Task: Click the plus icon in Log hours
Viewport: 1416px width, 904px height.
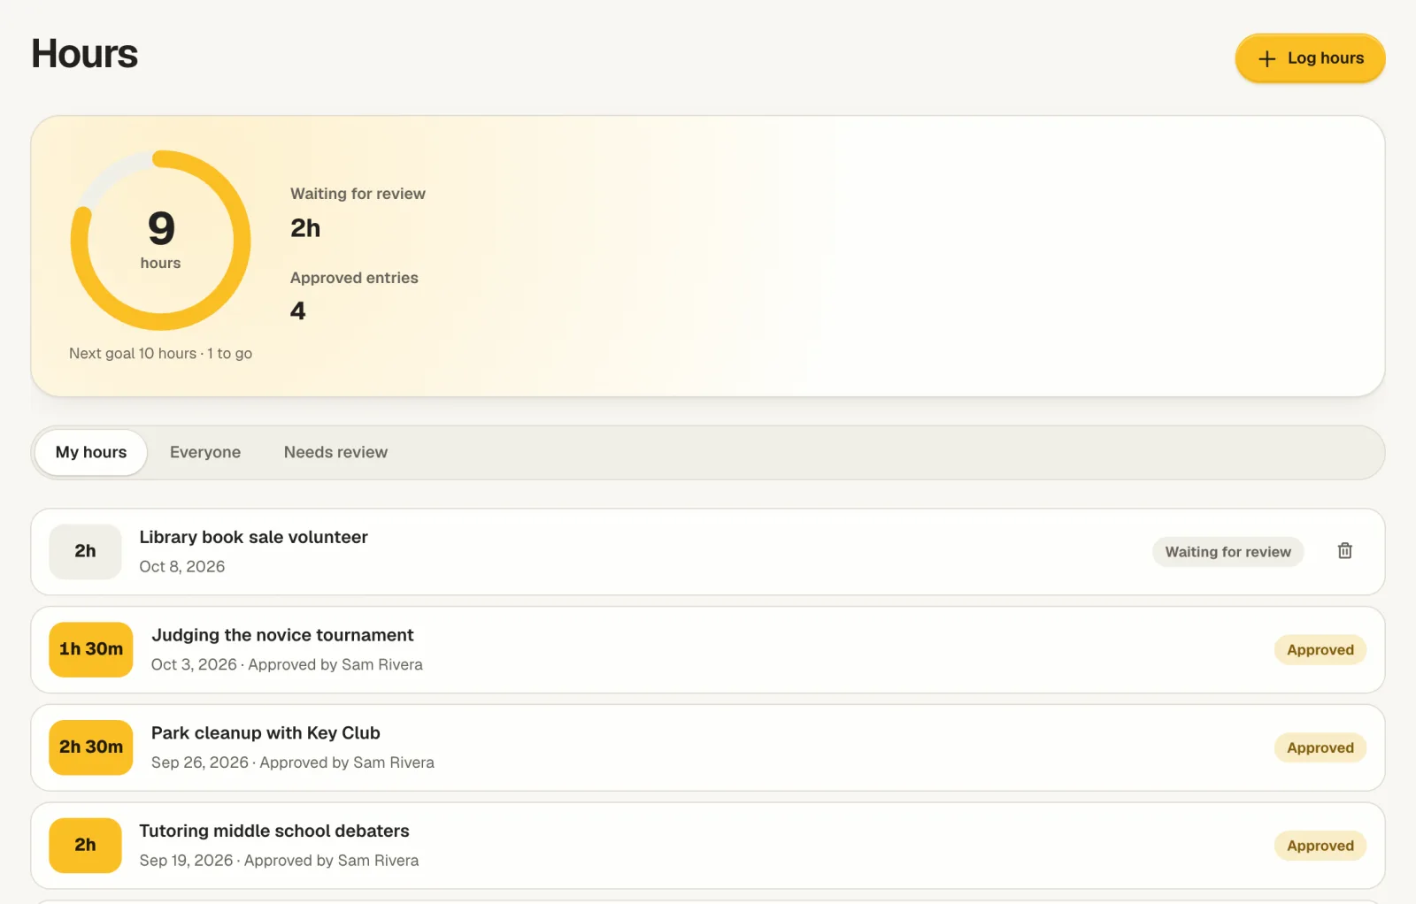Action: click(x=1266, y=58)
